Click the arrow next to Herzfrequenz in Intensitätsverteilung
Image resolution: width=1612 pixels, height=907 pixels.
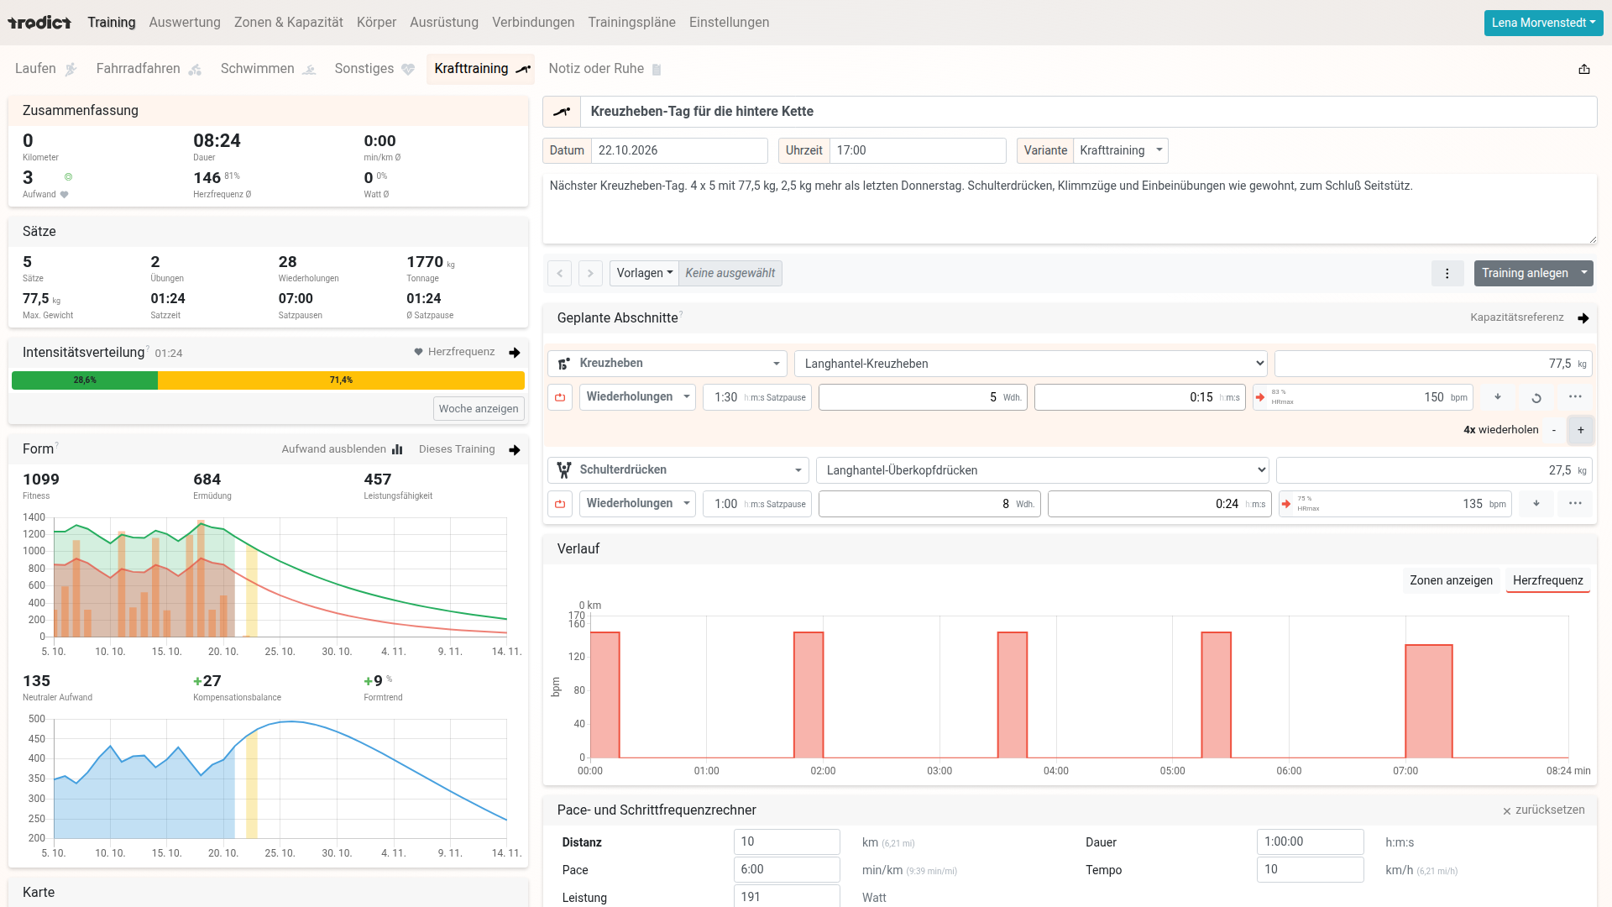(x=515, y=353)
